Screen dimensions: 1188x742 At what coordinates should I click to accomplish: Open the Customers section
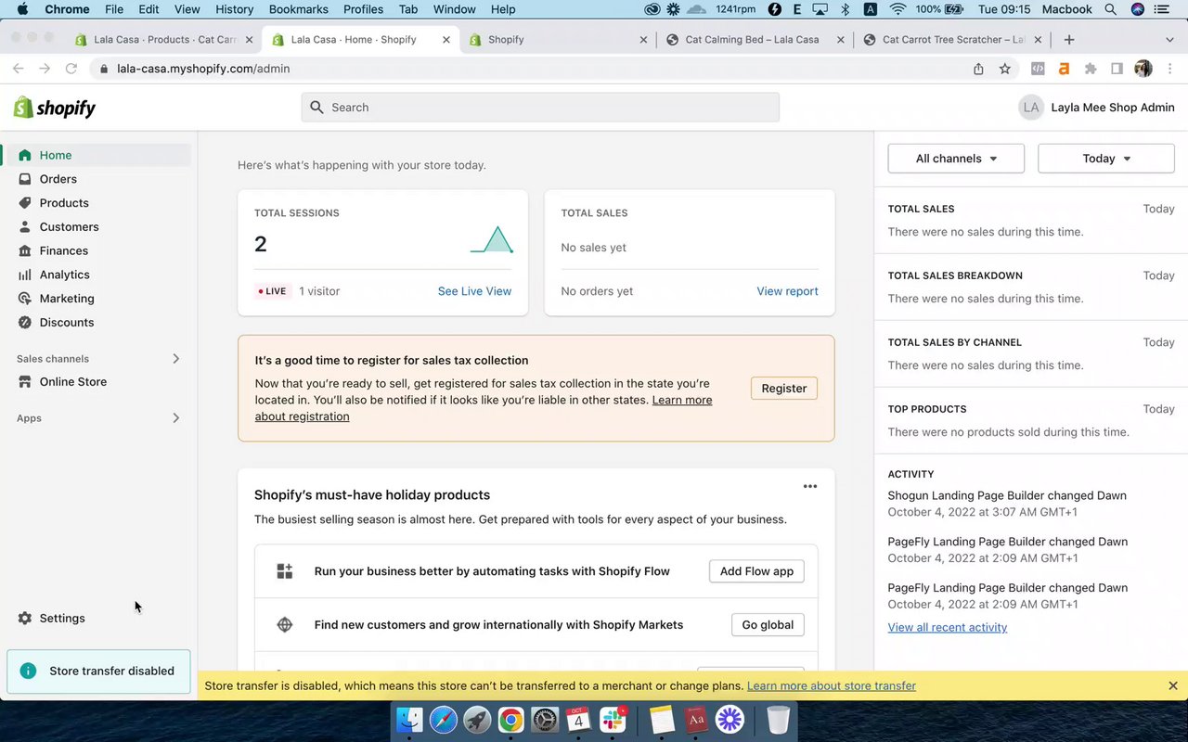[69, 227]
